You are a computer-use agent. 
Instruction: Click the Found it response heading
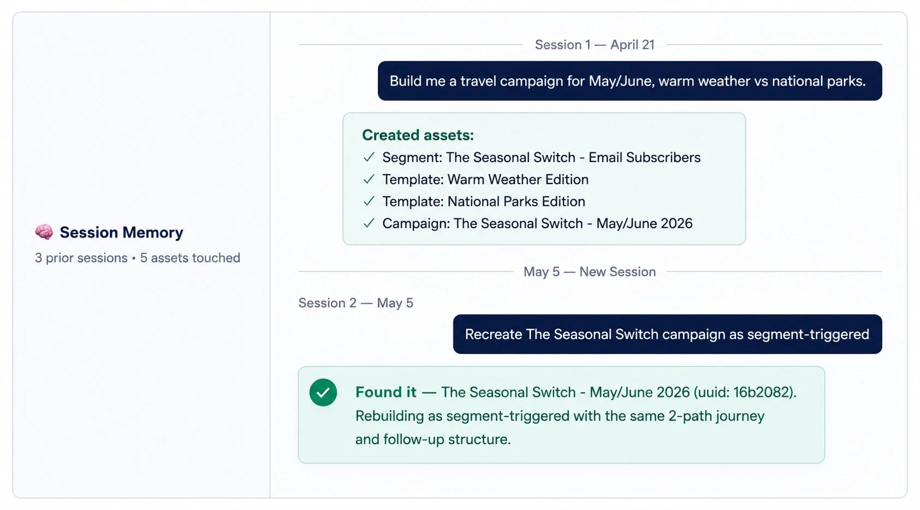coord(385,392)
